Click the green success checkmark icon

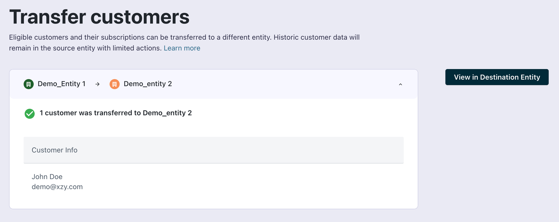(30, 114)
